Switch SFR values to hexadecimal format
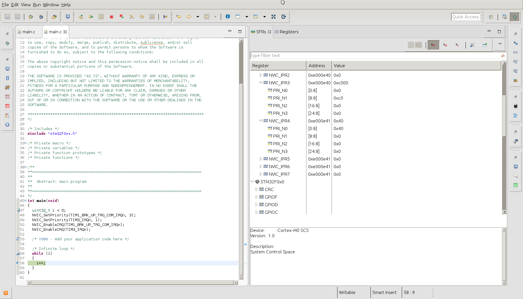 tap(433, 45)
